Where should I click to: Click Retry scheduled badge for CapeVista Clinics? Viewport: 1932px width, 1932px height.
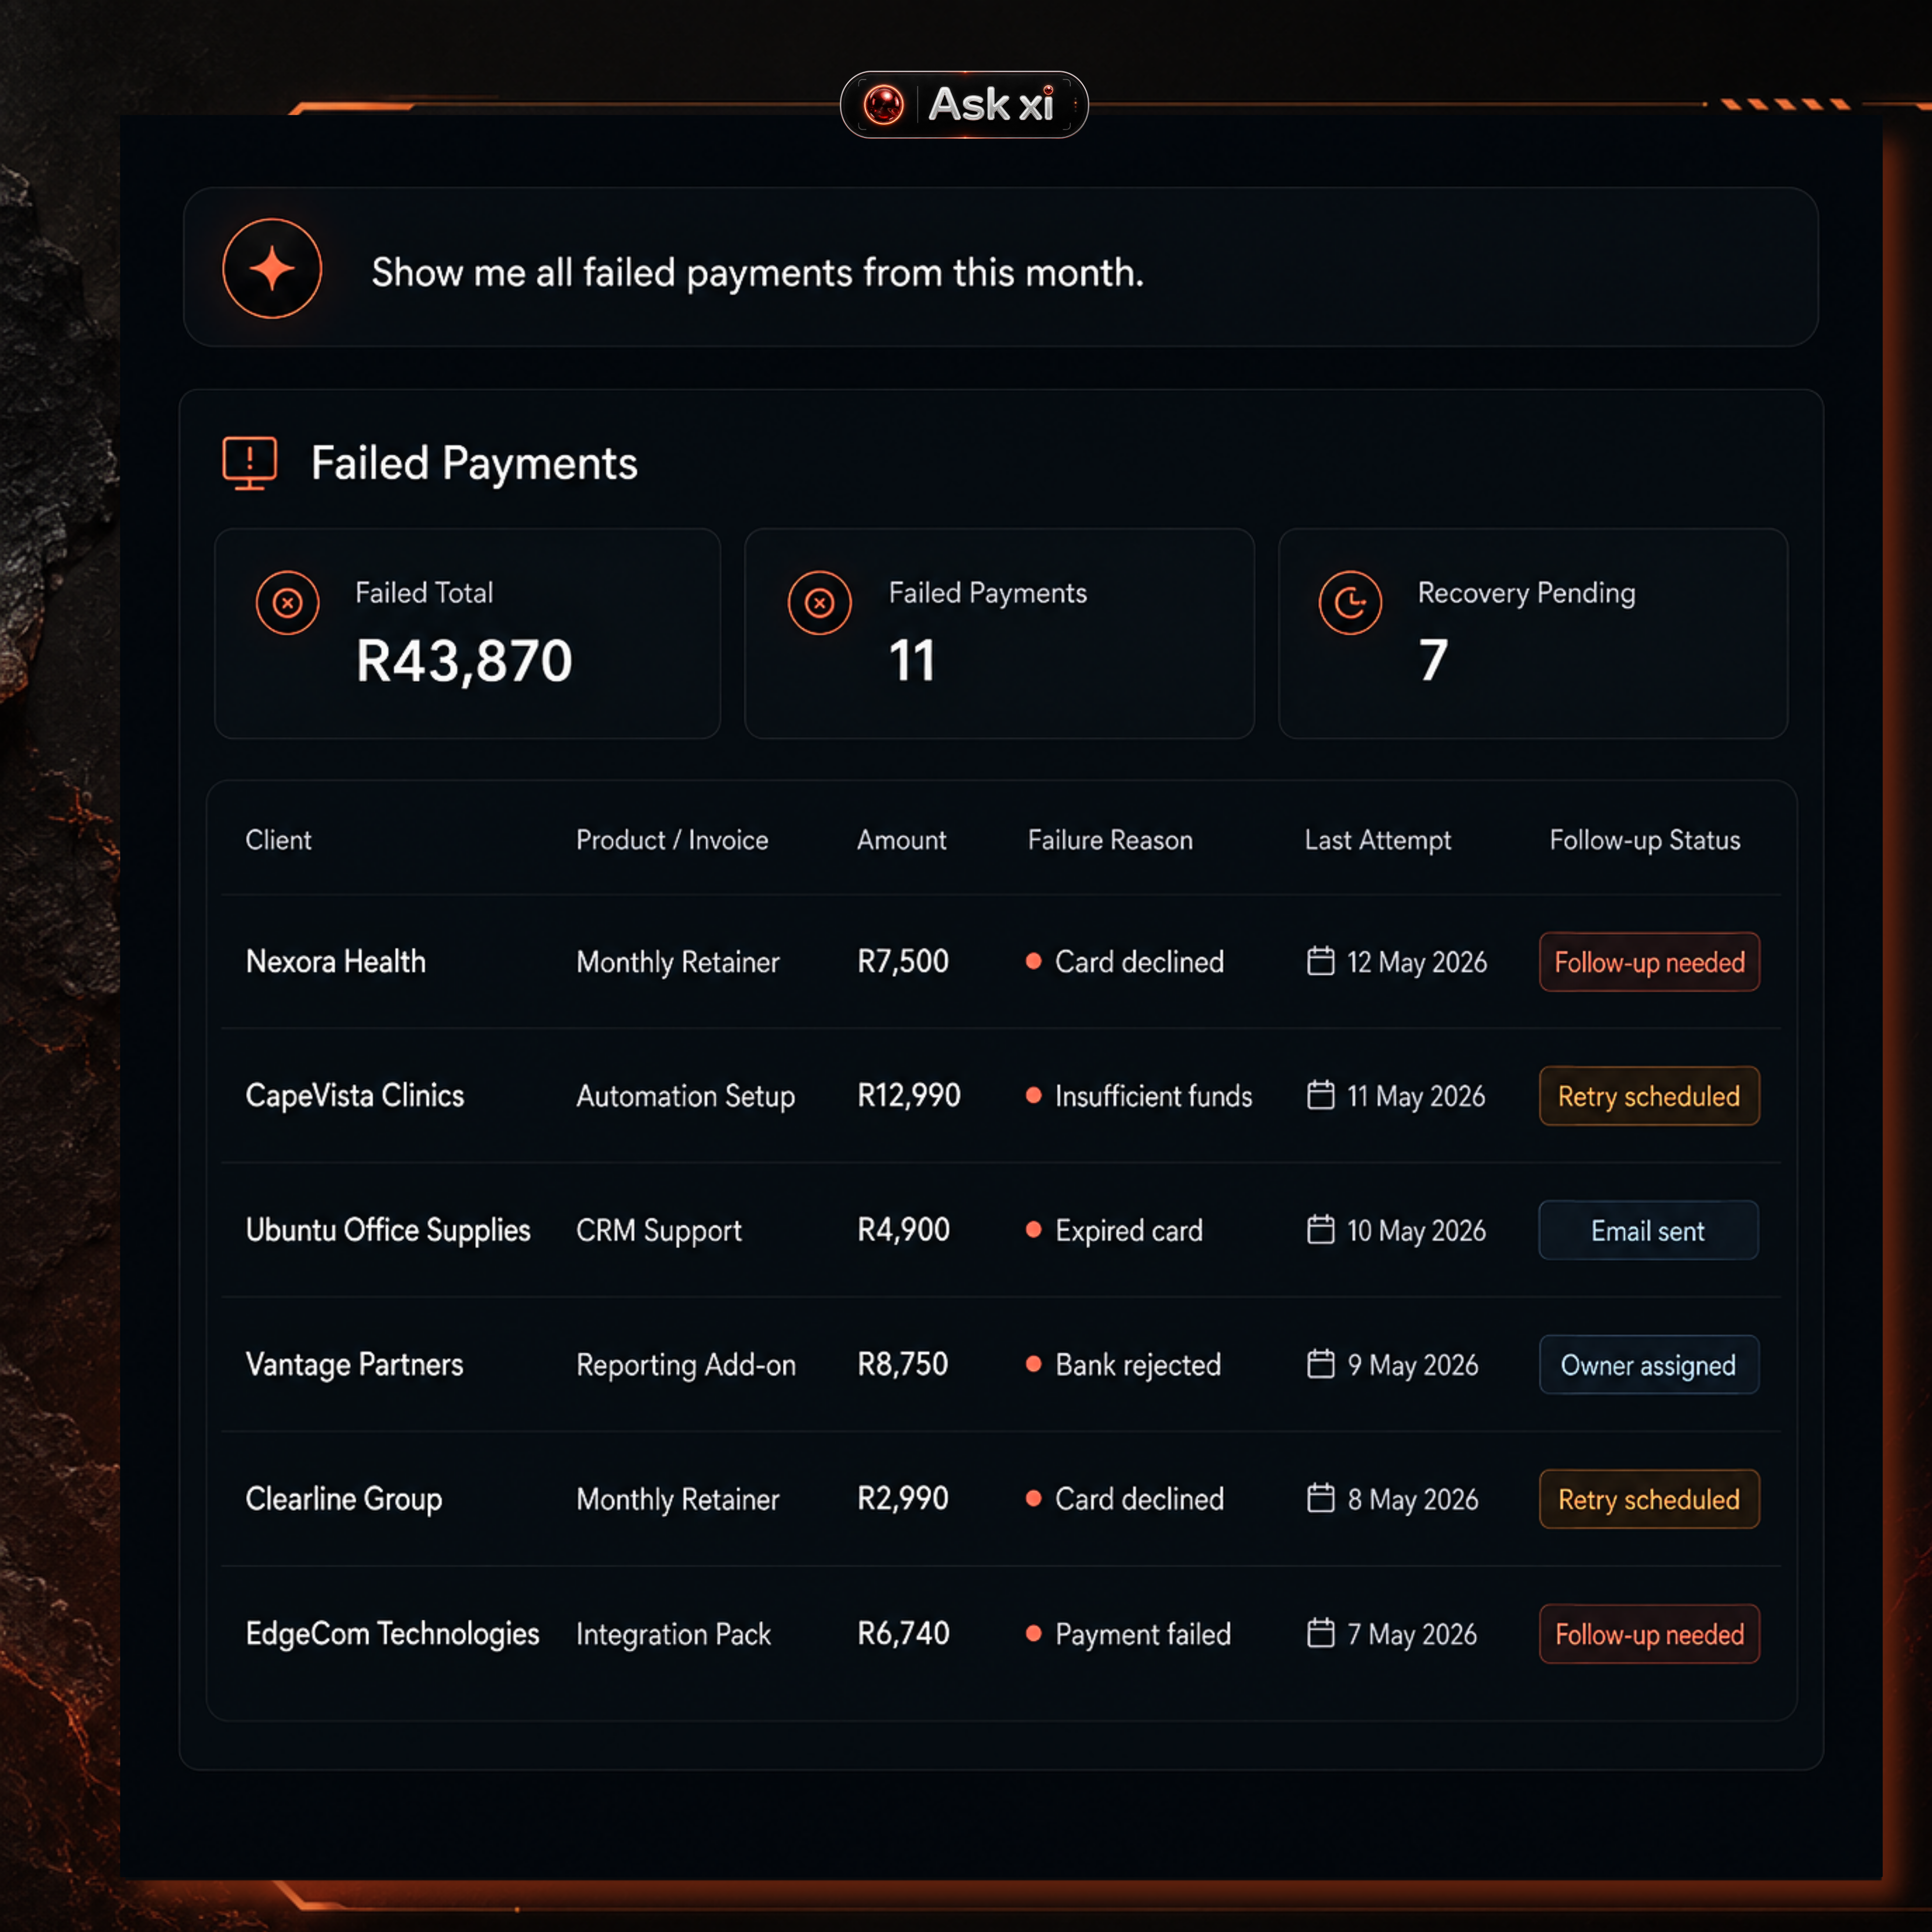[x=1649, y=1096]
